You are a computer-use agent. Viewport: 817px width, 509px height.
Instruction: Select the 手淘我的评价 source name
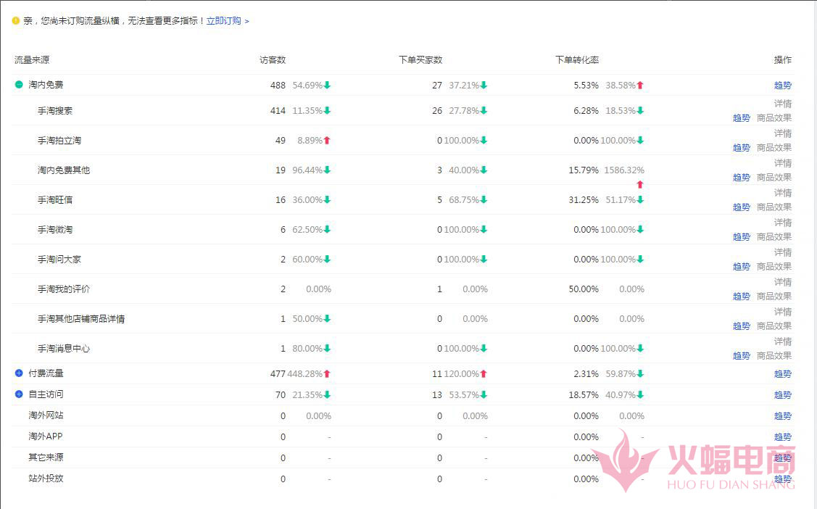coord(64,289)
